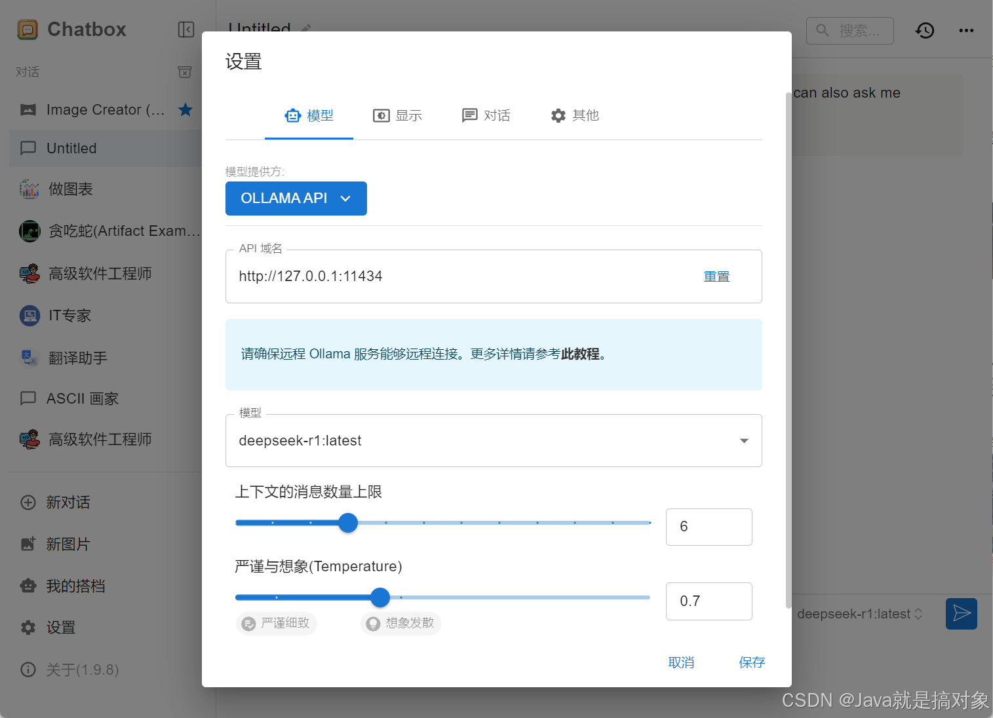This screenshot has height=718, width=993.
Task: Click the IT专家 avatar icon
Action: [29, 315]
